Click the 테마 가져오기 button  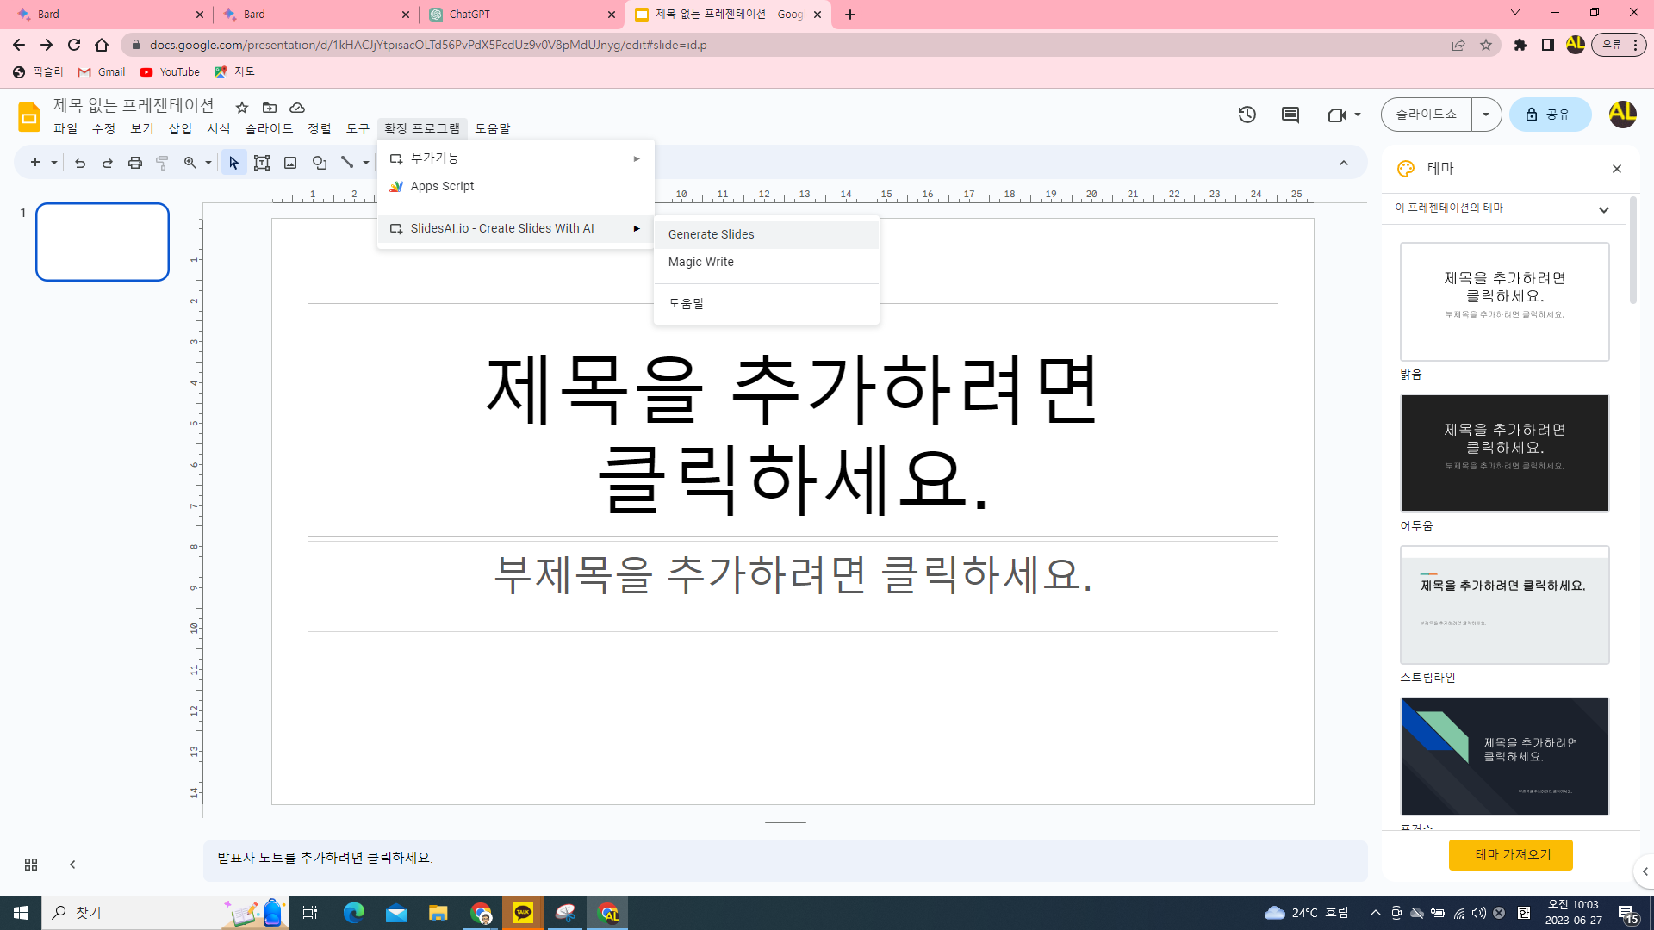pyautogui.click(x=1510, y=854)
